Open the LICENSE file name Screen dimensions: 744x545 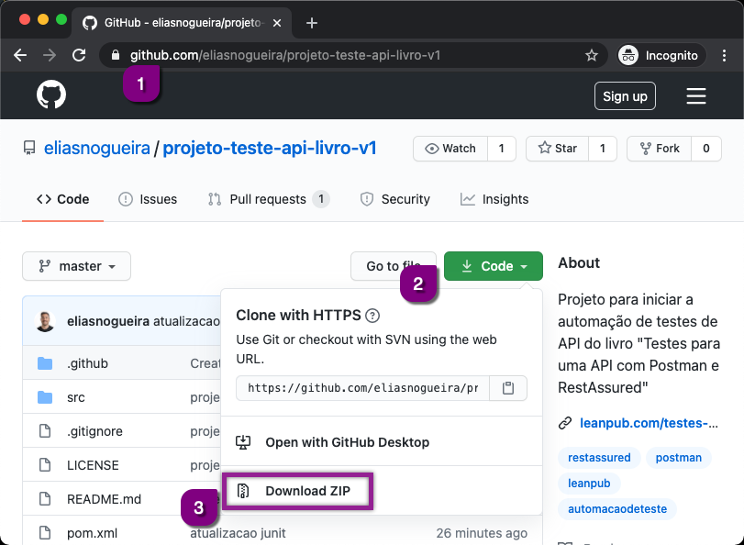[x=93, y=465]
